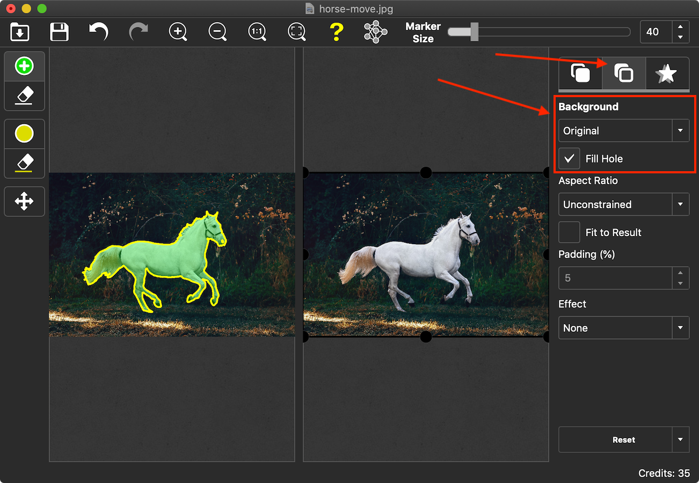Click the Marker Size slider handle
Viewport: 699px width, 483px height.
point(474,32)
